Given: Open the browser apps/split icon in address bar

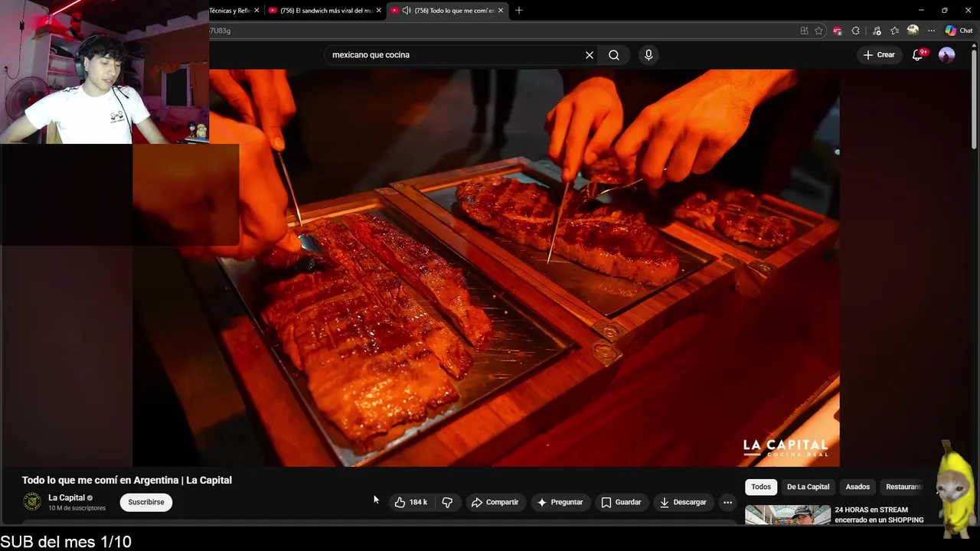Looking at the screenshot, I should click(804, 31).
